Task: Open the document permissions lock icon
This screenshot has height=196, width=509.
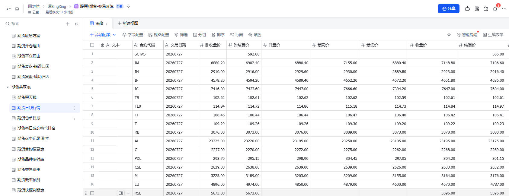Action: [x=477, y=9]
